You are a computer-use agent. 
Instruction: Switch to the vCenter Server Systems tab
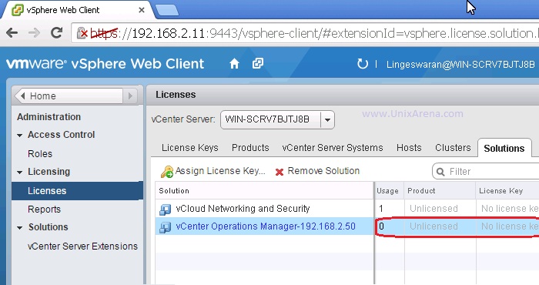pyautogui.click(x=333, y=148)
